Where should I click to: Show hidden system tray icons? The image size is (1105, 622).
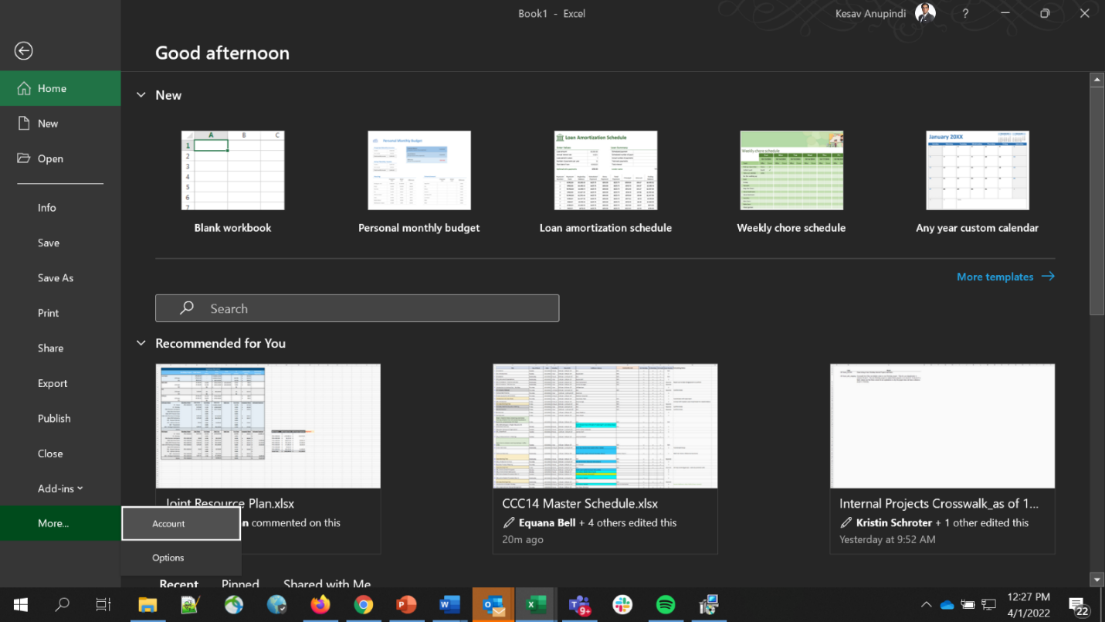pos(927,605)
